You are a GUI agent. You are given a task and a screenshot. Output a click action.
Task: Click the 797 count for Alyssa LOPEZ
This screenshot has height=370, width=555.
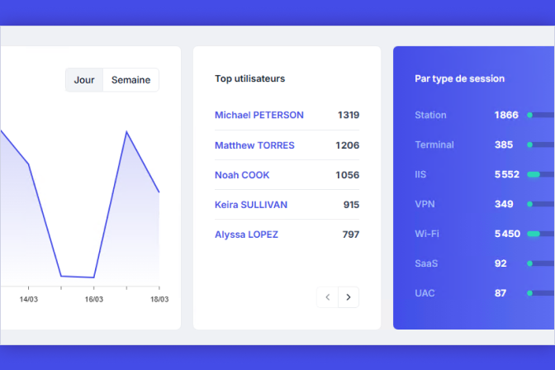point(351,235)
